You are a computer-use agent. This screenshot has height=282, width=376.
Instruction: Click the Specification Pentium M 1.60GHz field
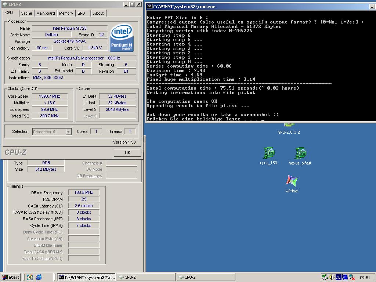pyautogui.click(x=84, y=58)
